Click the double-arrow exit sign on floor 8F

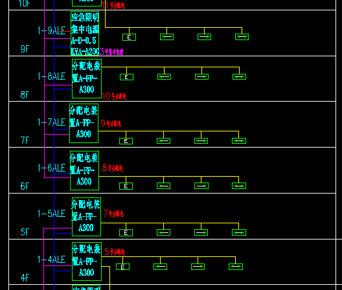point(239,77)
